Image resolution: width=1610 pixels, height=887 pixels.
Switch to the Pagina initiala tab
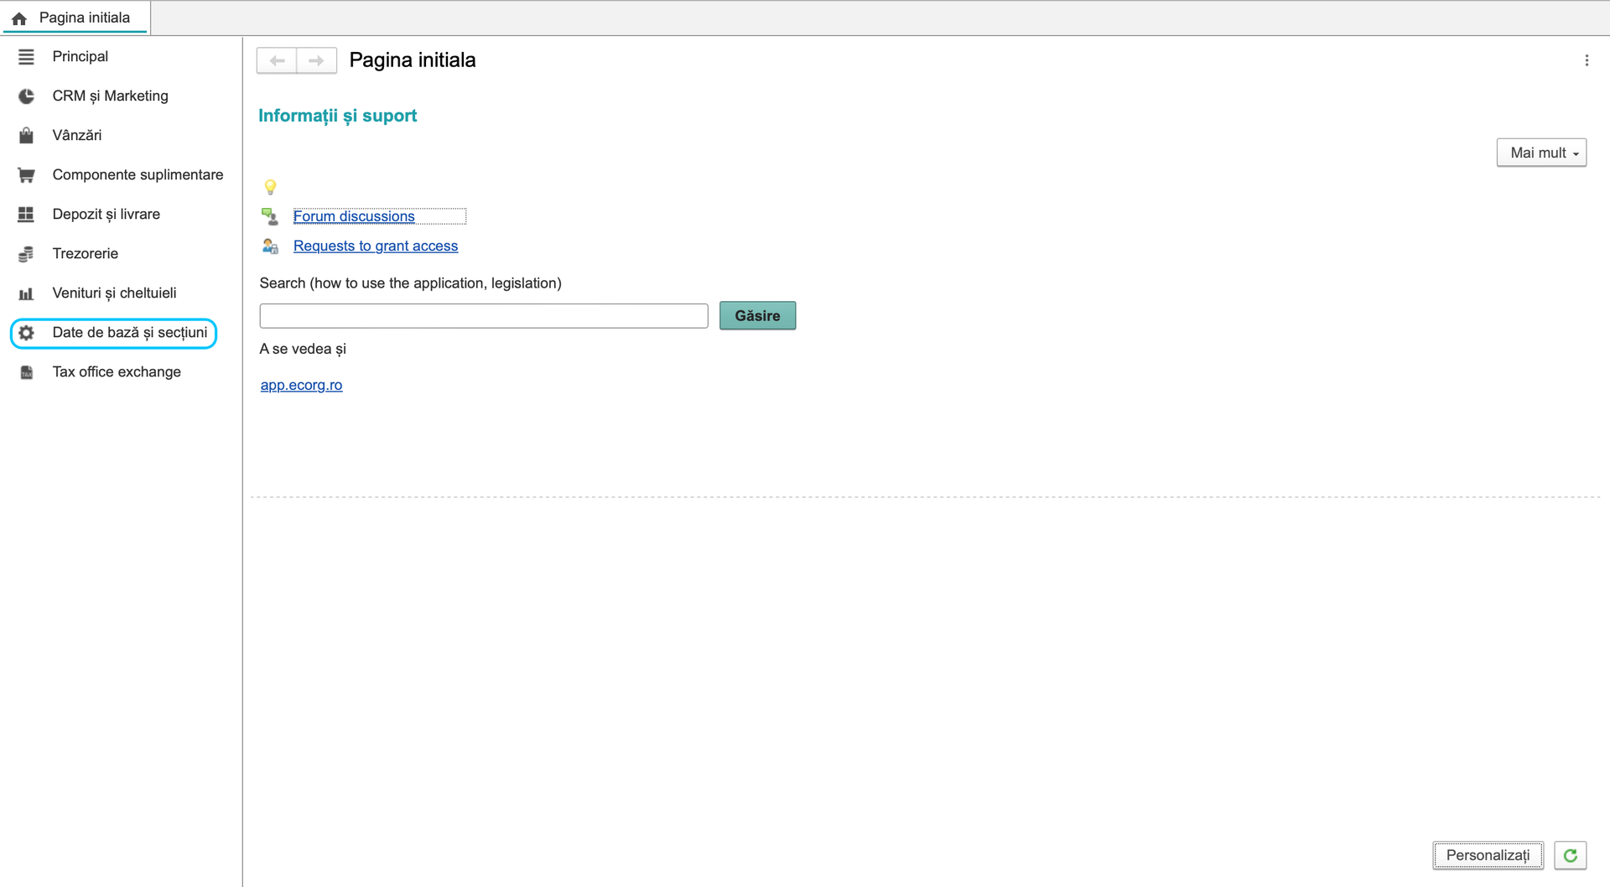click(x=75, y=18)
